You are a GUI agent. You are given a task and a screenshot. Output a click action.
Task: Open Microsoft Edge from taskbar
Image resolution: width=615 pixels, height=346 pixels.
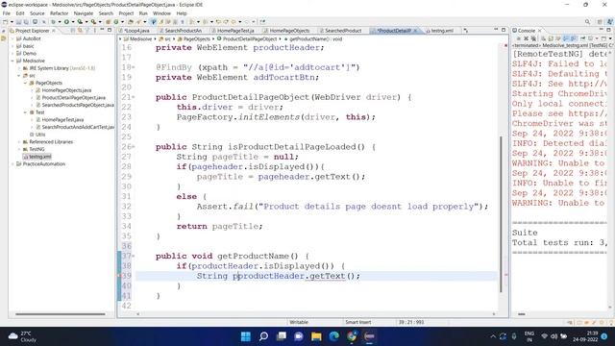[x=333, y=336]
